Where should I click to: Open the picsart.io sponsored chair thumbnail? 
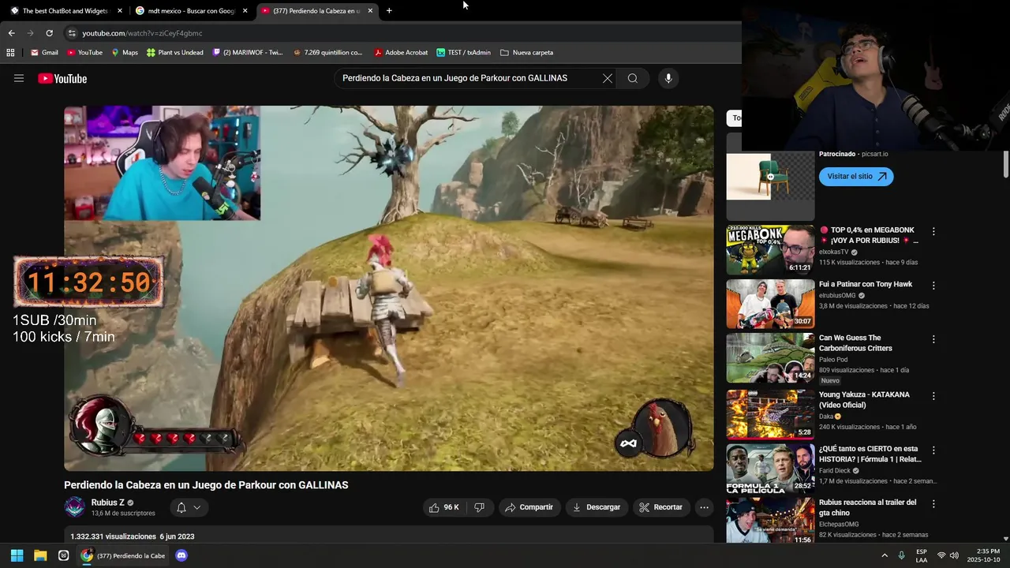coord(770,177)
